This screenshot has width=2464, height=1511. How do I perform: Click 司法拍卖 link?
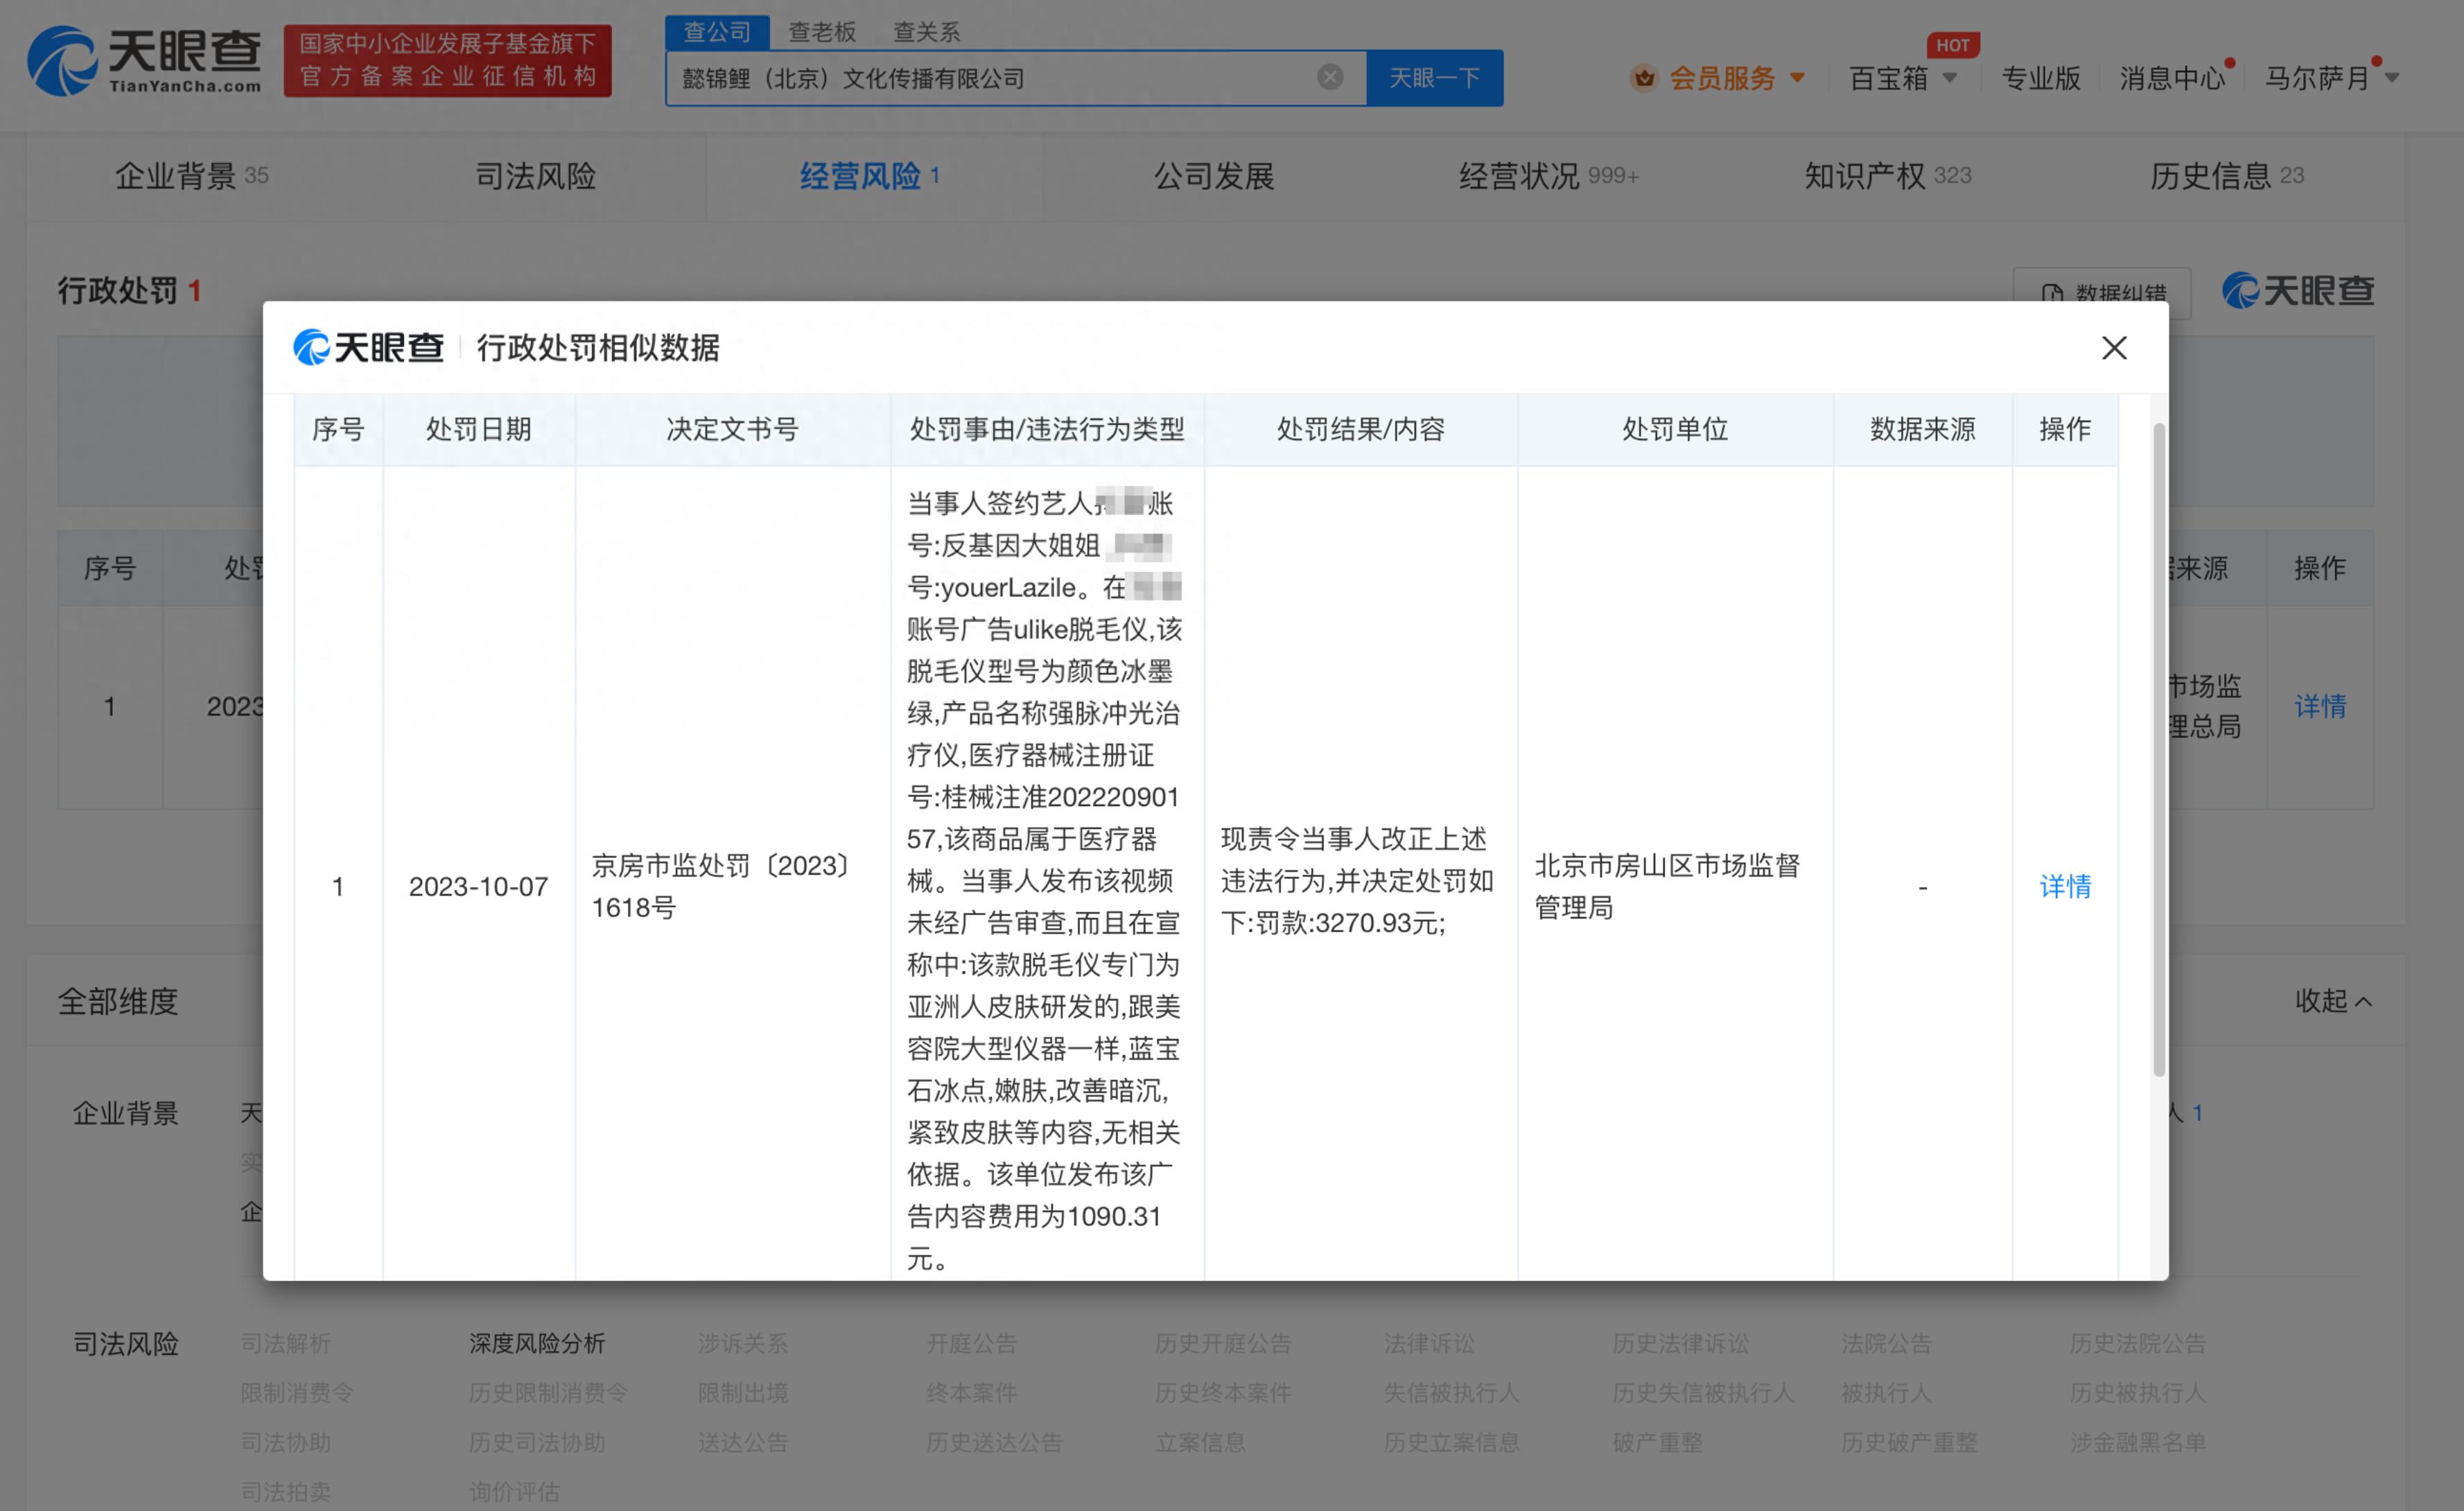point(285,1491)
